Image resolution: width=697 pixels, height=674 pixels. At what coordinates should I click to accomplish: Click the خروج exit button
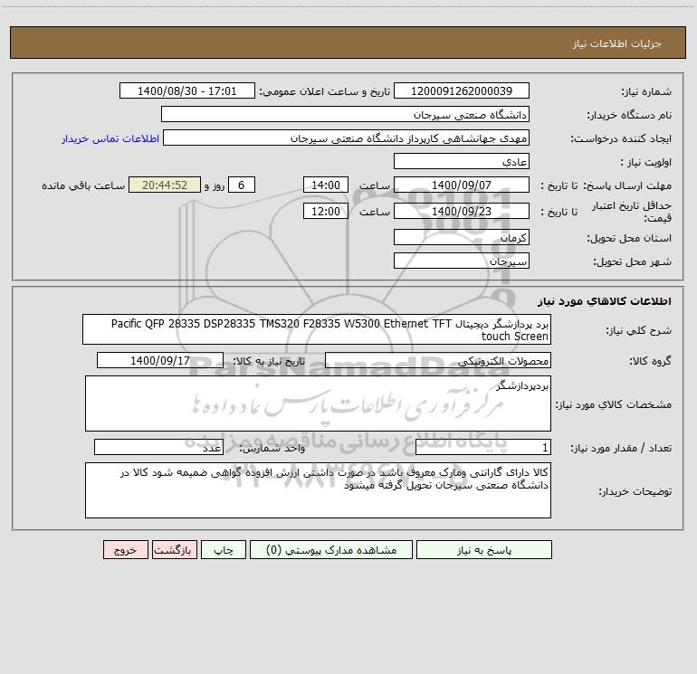point(125,549)
